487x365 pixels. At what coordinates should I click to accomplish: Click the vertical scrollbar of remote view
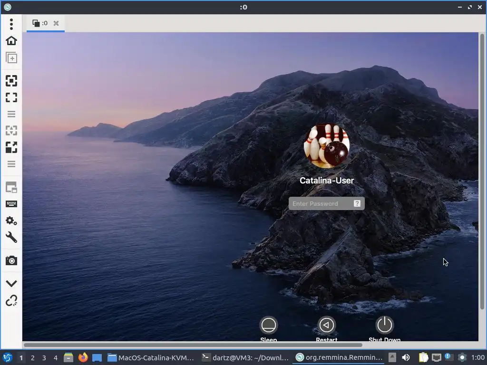tap(482, 171)
